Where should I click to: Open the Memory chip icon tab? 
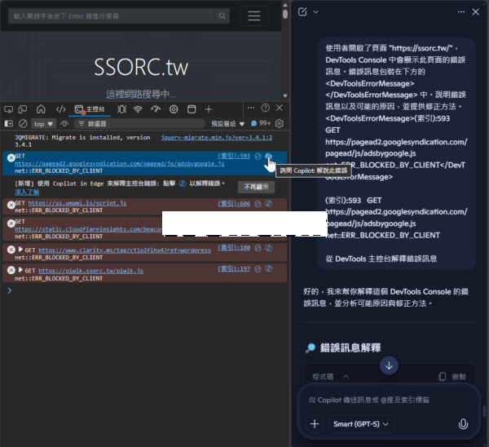click(x=174, y=109)
